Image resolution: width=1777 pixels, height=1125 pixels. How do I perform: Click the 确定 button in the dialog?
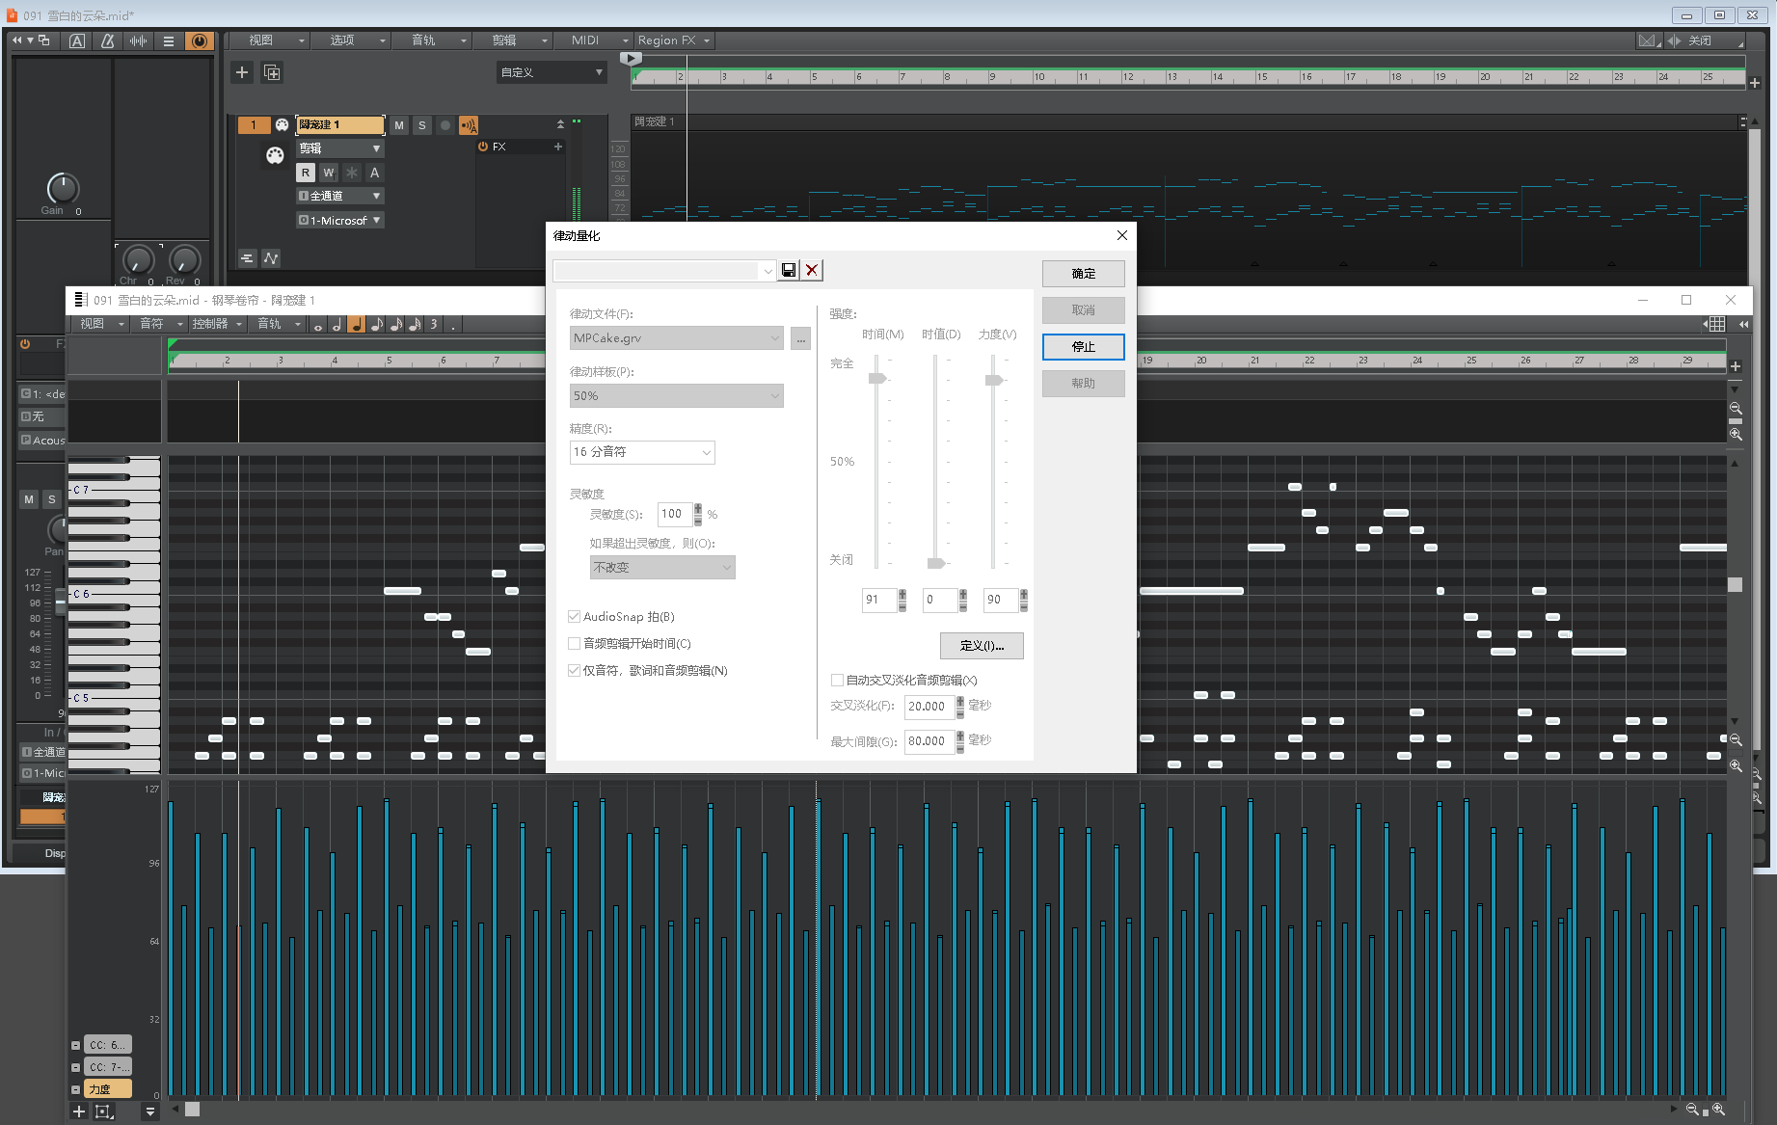(1083, 274)
